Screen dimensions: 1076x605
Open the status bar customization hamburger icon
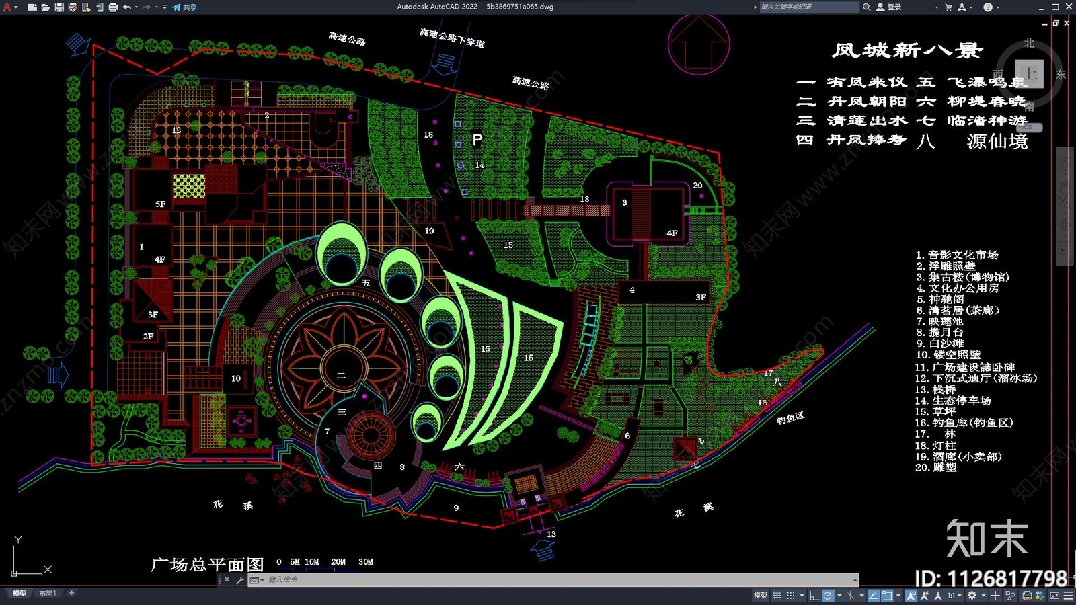(1067, 595)
